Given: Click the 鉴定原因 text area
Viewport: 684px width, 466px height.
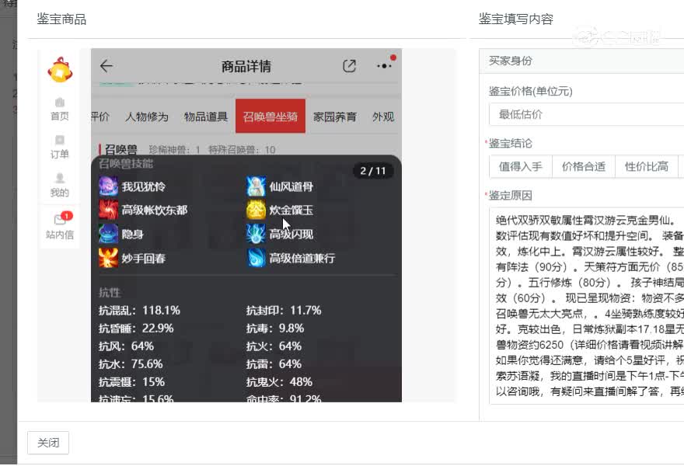Looking at the screenshot, I should point(586,305).
